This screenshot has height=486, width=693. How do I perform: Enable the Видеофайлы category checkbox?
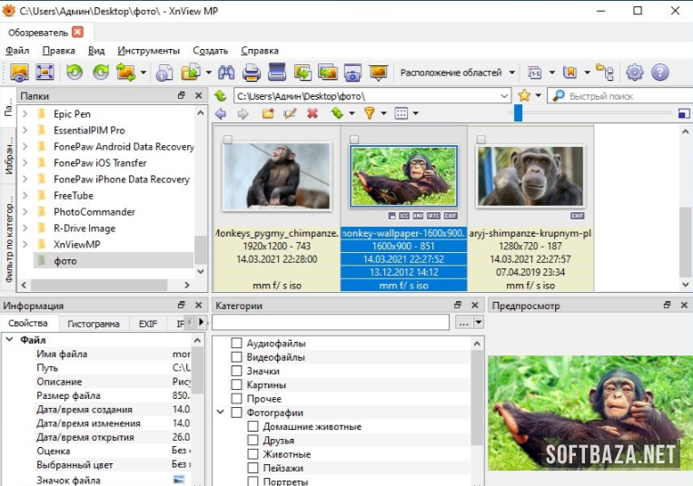pyautogui.click(x=237, y=357)
